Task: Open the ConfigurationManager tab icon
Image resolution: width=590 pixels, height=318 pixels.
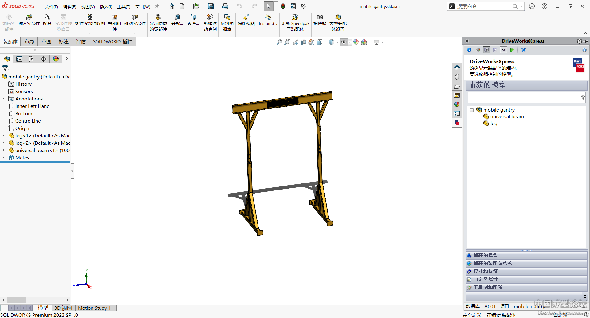Action: pos(31,59)
